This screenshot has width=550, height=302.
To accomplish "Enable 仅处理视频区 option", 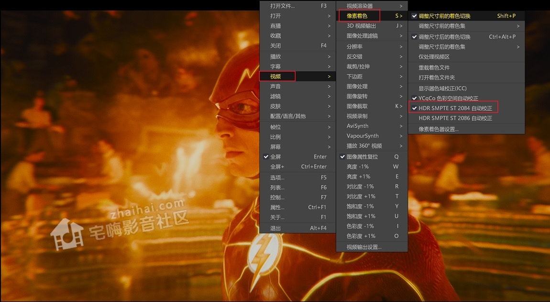I will coord(466,56).
